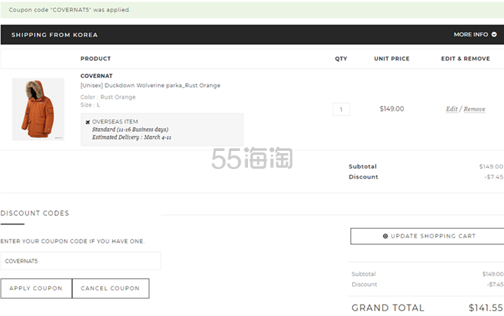Focus the coupon code field with COVERNAT5
Viewport: 504px width, 316px height.
click(81, 261)
